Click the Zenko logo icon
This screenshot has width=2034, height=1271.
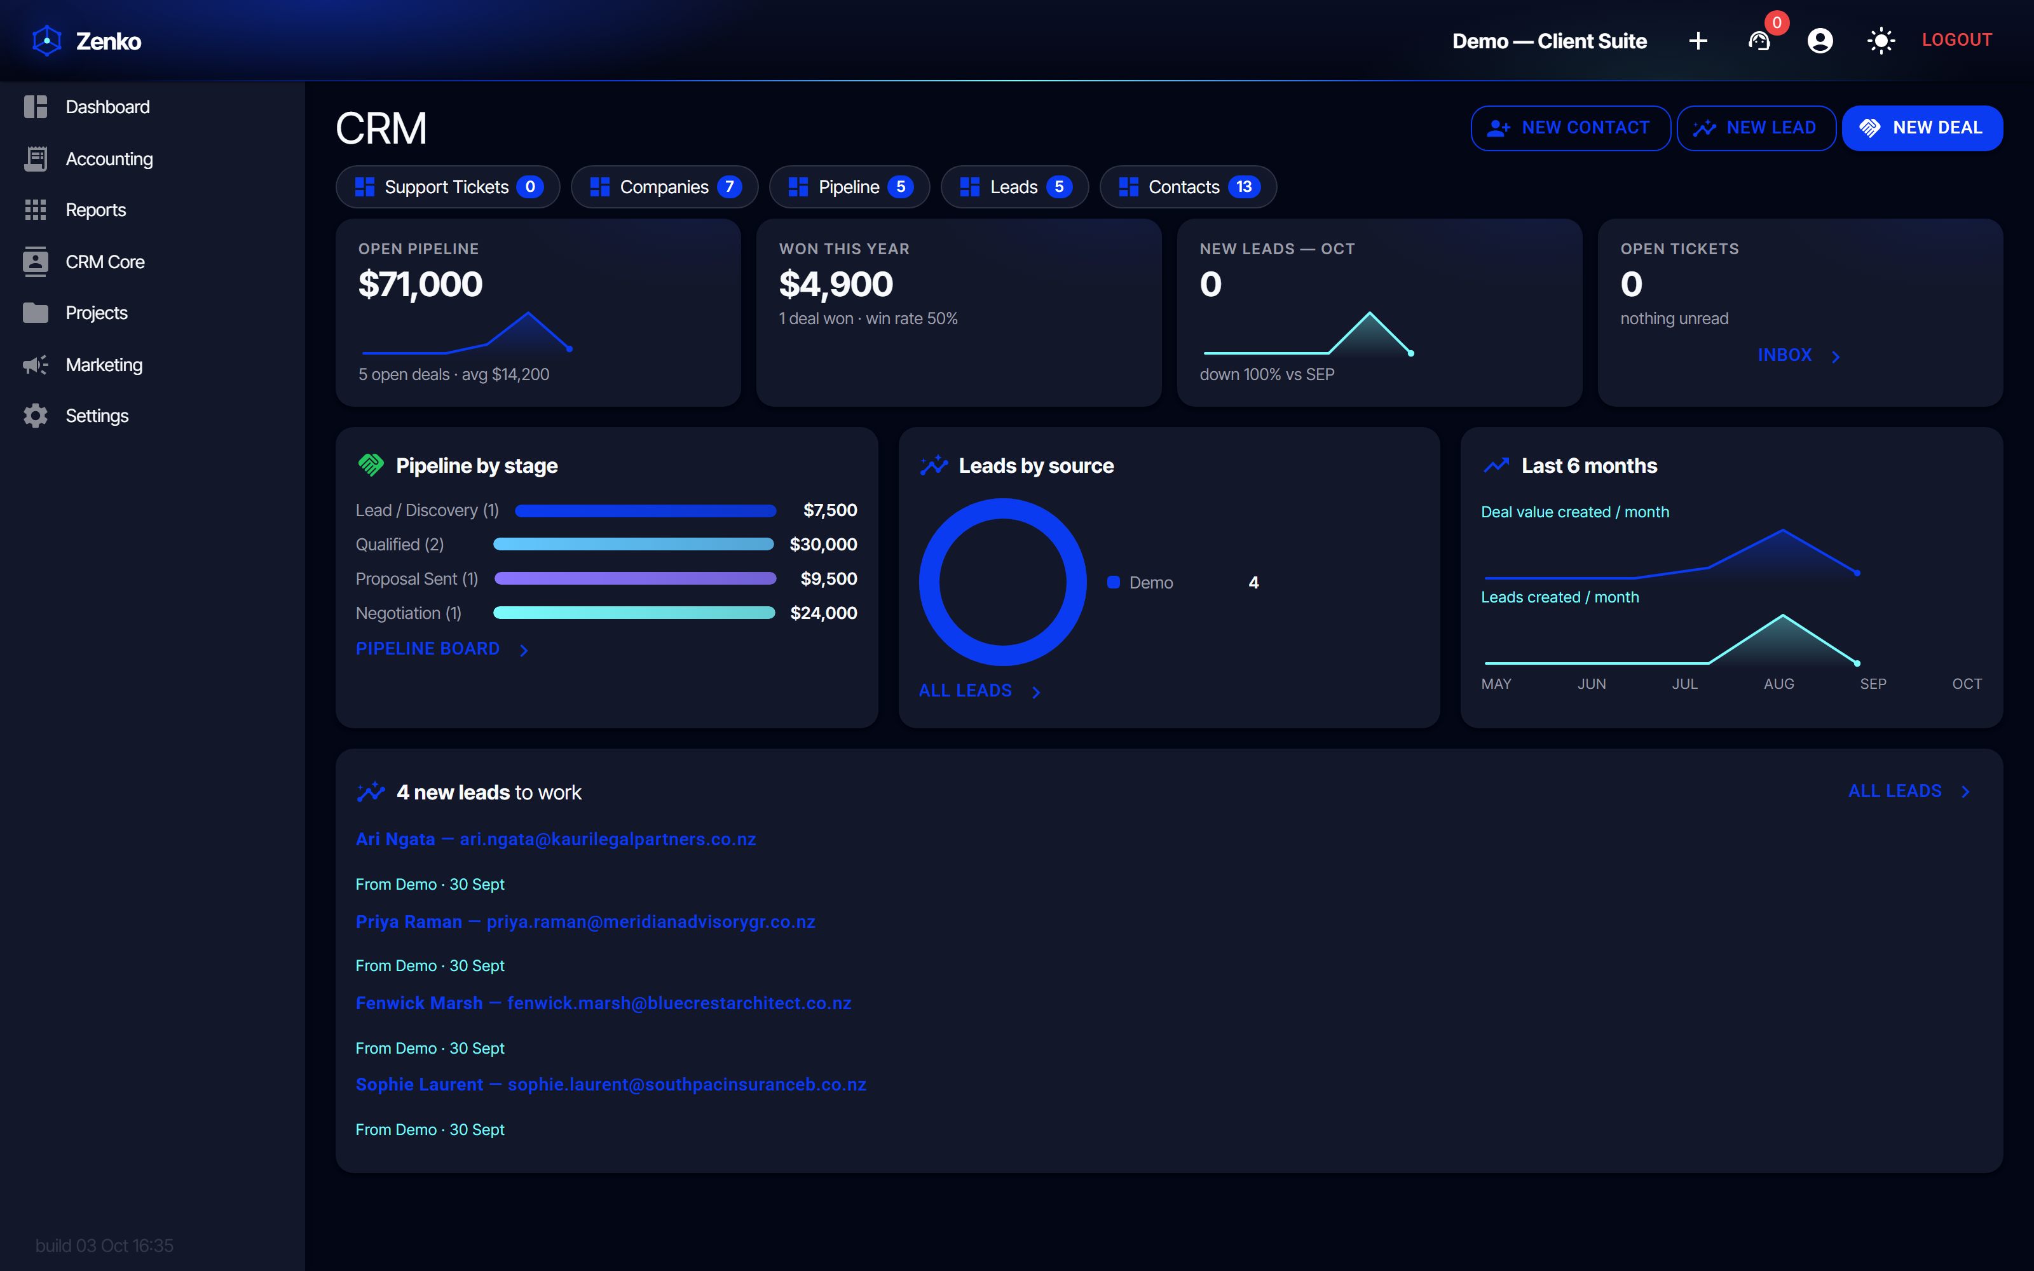coord(47,40)
